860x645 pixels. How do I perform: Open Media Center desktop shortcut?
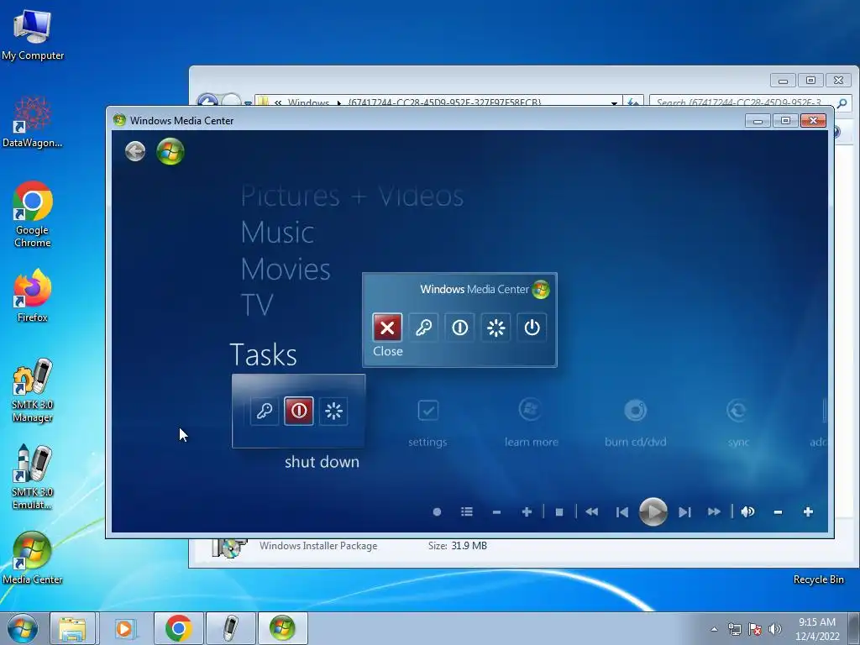coord(33,558)
